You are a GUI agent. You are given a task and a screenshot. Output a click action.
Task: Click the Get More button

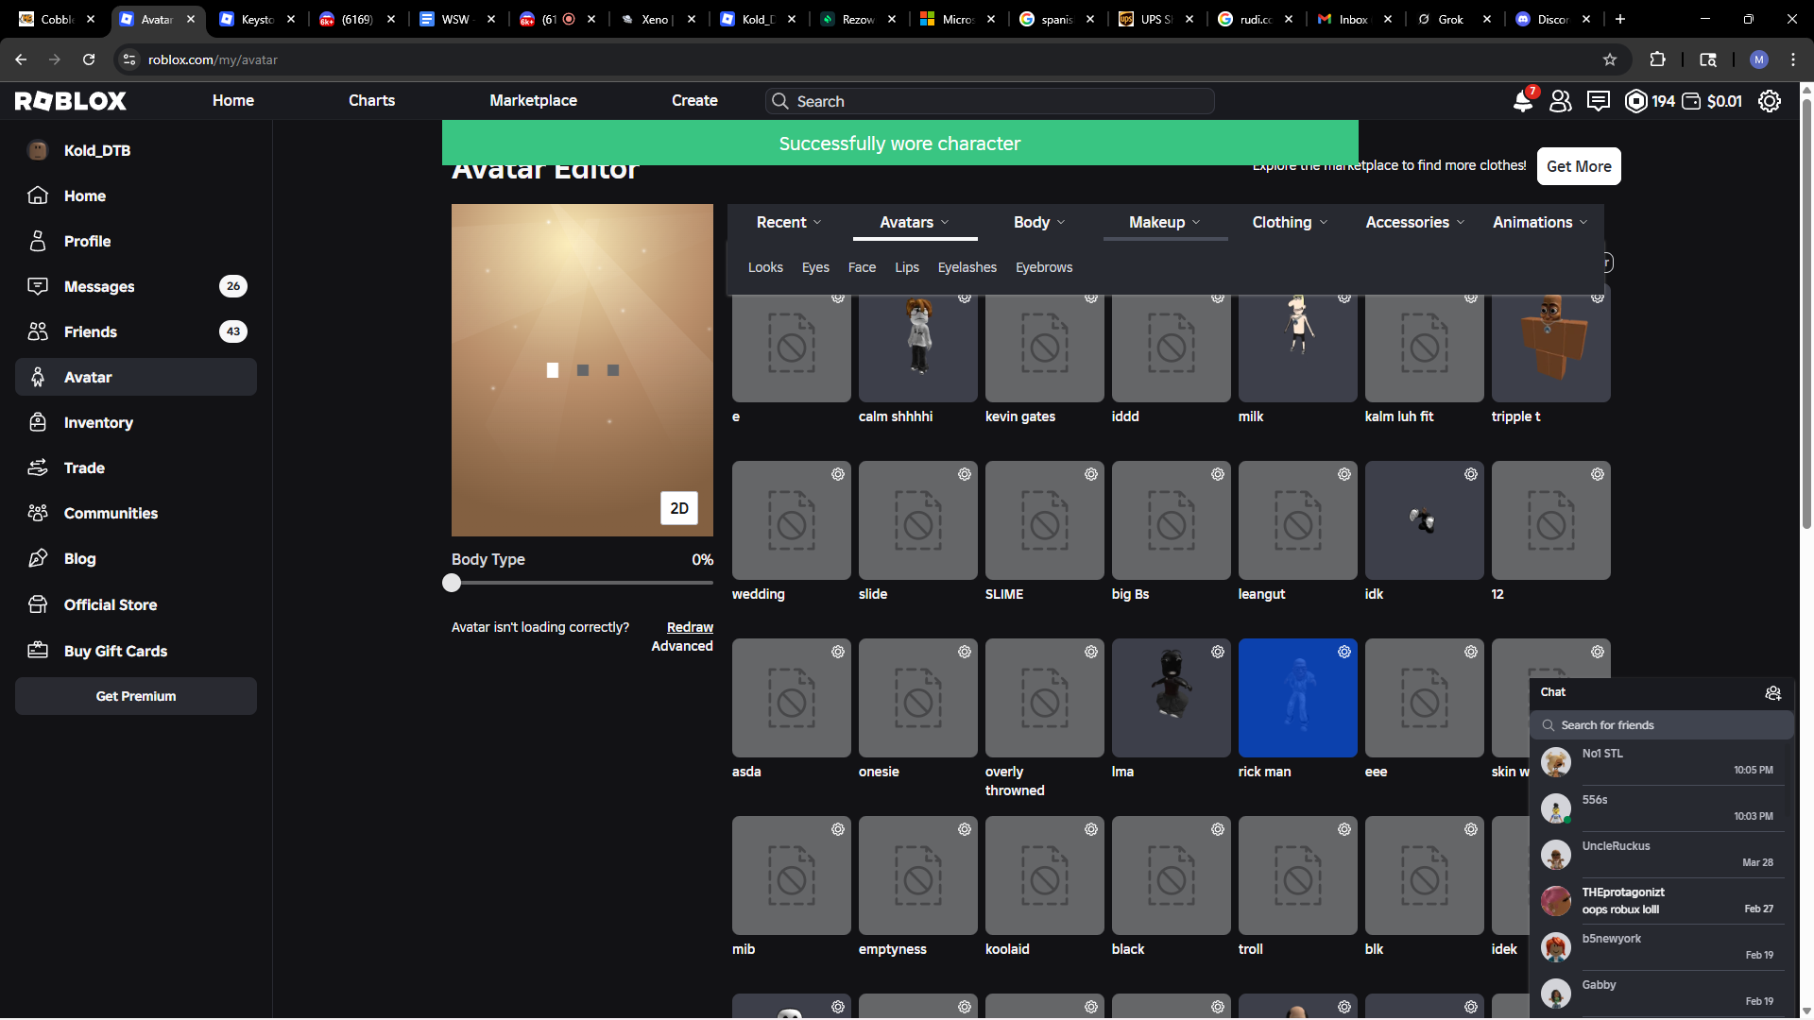(1579, 166)
